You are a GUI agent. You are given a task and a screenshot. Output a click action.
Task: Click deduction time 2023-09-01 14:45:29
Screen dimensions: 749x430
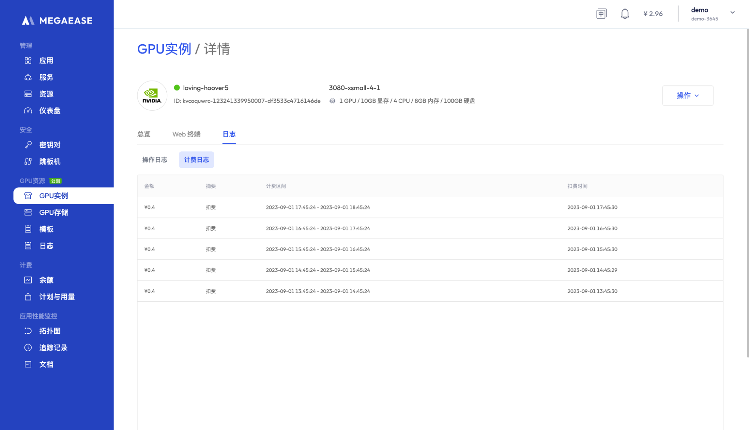pos(592,270)
